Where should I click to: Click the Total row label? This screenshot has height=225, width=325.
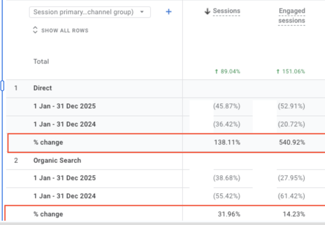[x=41, y=61]
